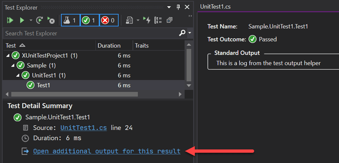Click the horizontal scrollbar in test list
The image size is (339, 163).
point(74,94)
